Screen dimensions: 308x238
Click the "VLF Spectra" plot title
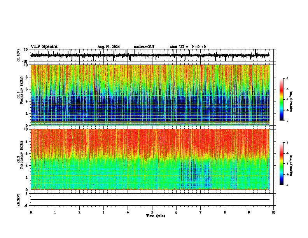[x=44, y=46]
